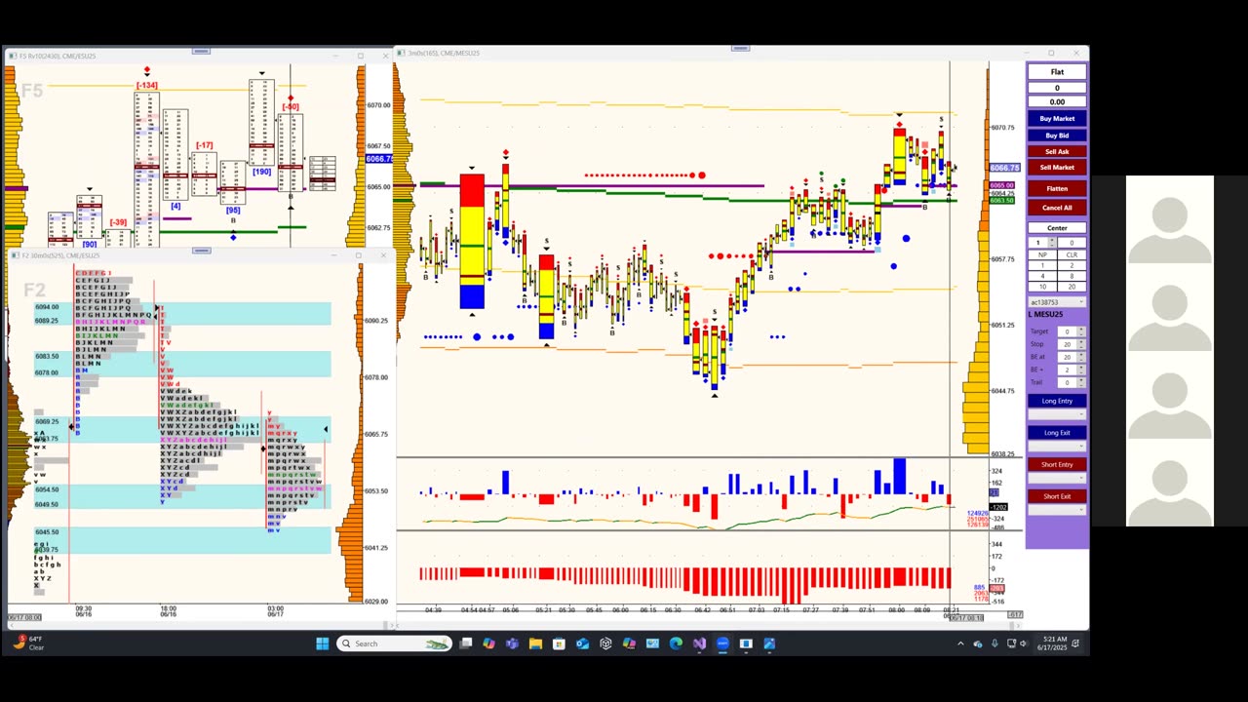Set quantity preset to 4

tap(1042, 276)
